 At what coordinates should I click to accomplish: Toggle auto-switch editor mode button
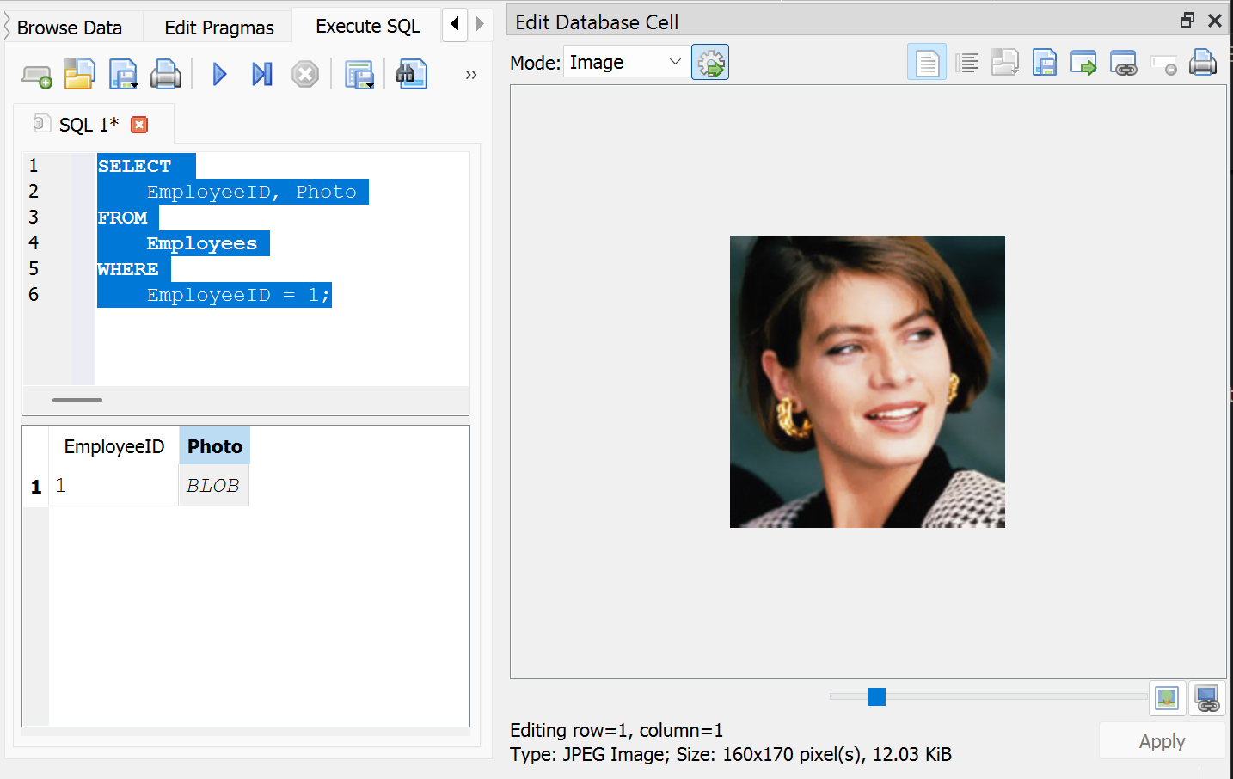coord(710,63)
